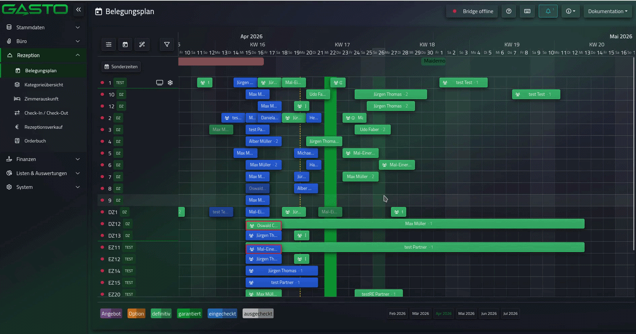Expand Listen & Auswertungen section
The width and height of the screenshot is (636, 334).
tap(43, 173)
